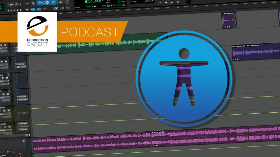Click the Rewind transport button

point(166,3)
